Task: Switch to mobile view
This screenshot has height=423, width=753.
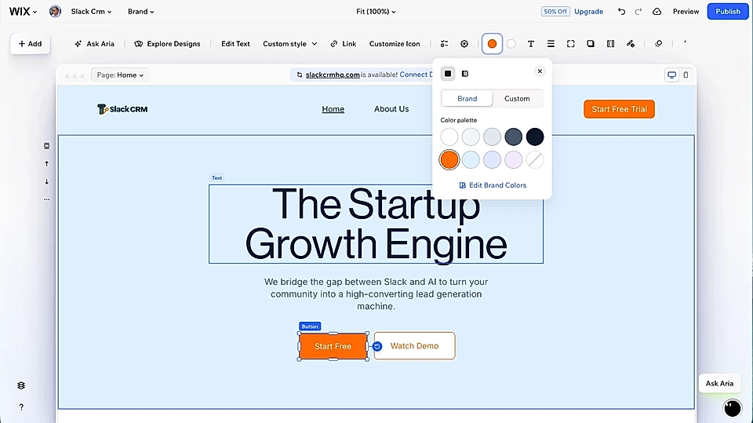Action: tap(686, 75)
